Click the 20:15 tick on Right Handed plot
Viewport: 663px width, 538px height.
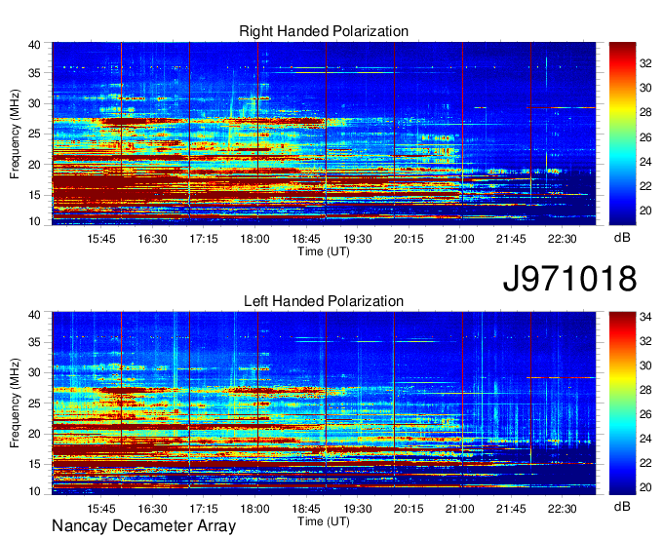click(x=409, y=239)
